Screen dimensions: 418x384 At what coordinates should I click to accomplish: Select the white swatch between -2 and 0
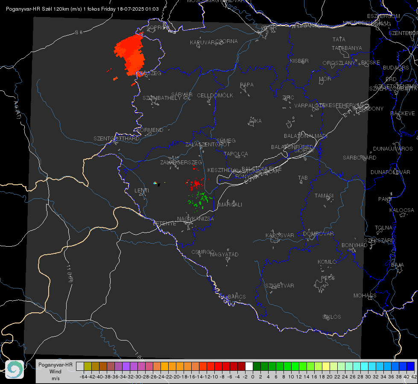pyautogui.click(x=249, y=366)
